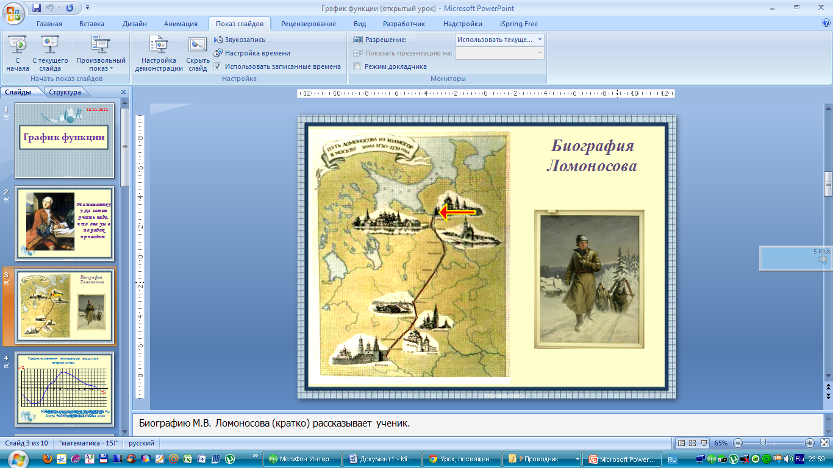Open PowerPoint Help question mark icon

click(x=826, y=23)
